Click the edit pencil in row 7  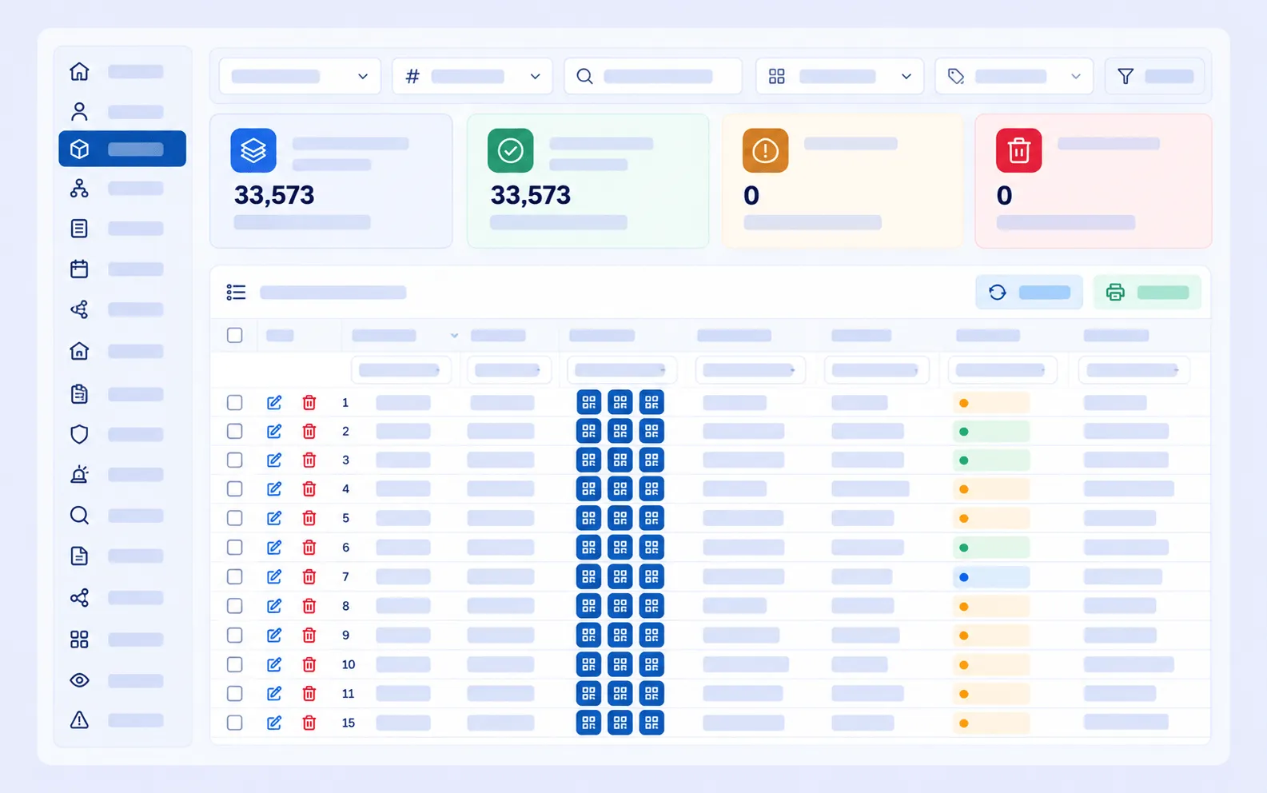(x=274, y=576)
